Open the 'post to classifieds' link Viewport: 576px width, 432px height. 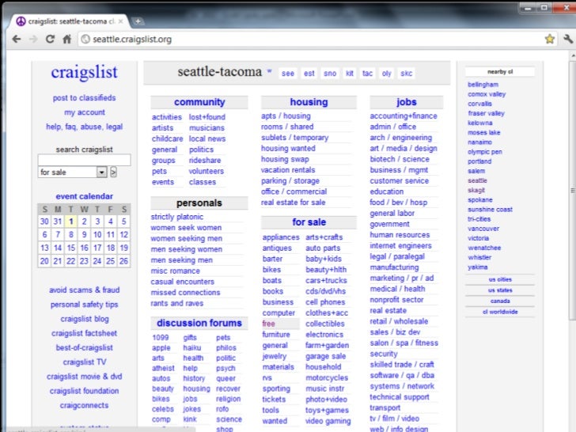point(84,98)
